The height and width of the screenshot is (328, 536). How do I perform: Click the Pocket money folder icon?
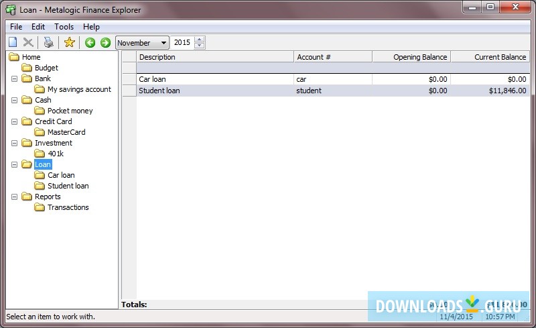(40, 111)
